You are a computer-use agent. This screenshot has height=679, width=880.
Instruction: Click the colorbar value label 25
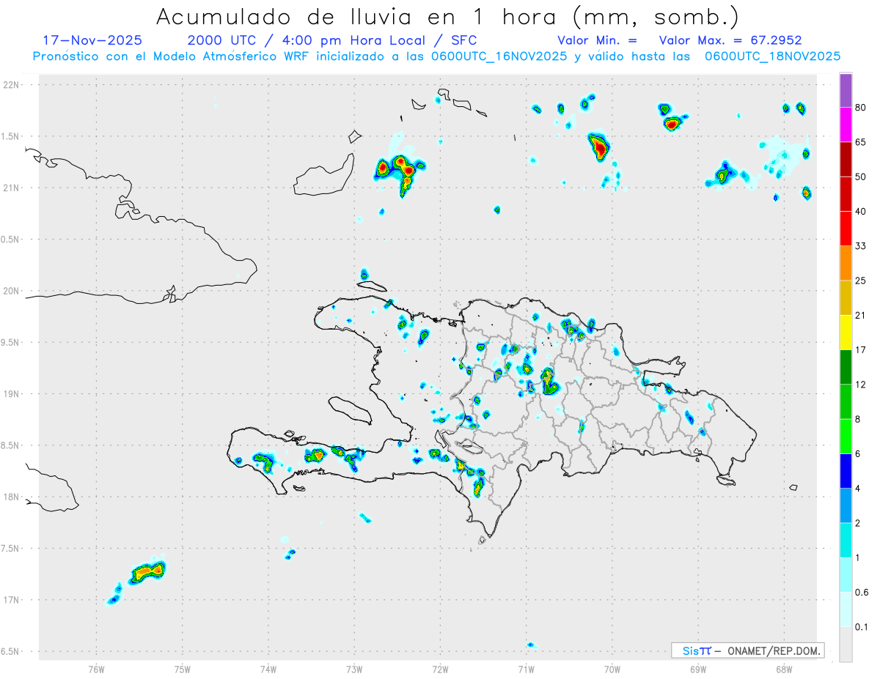click(x=861, y=281)
